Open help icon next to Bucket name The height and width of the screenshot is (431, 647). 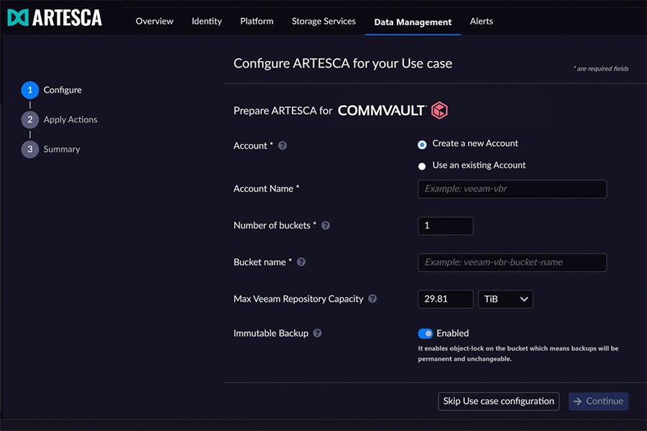click(301, 262)
